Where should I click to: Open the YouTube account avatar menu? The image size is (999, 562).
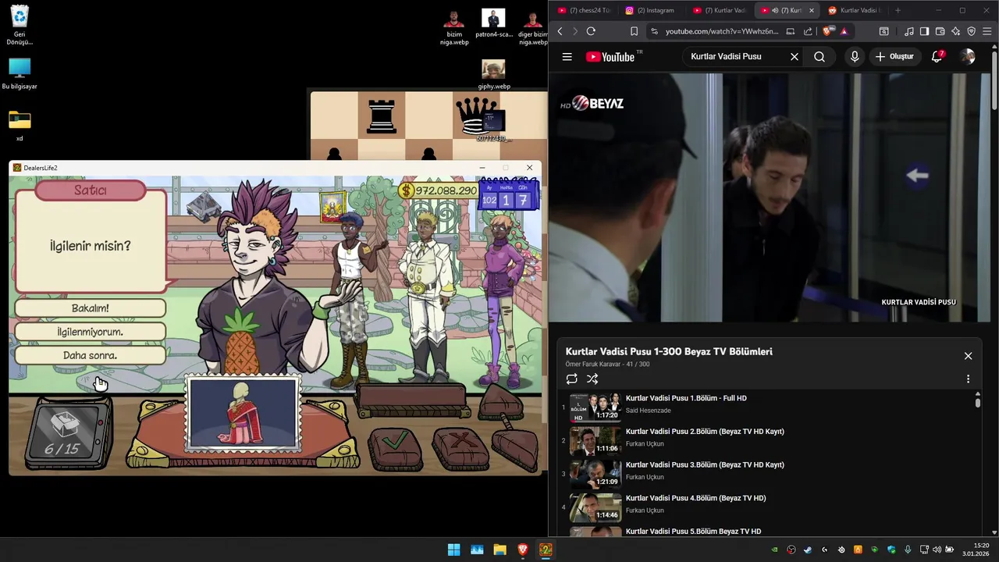(x=968, y=57)
